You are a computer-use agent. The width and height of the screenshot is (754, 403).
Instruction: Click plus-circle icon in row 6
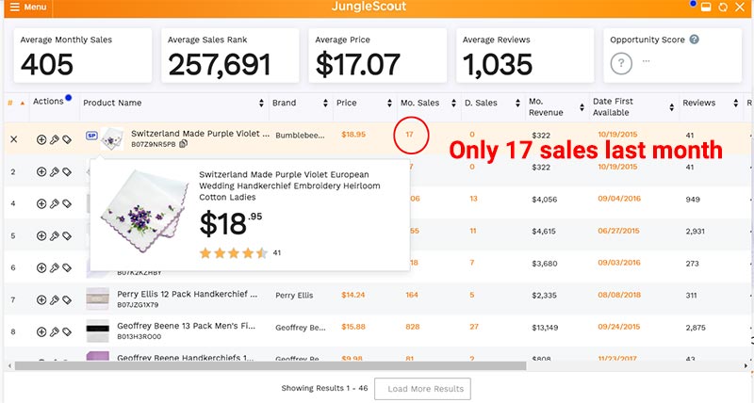click(x=41, y=267)
